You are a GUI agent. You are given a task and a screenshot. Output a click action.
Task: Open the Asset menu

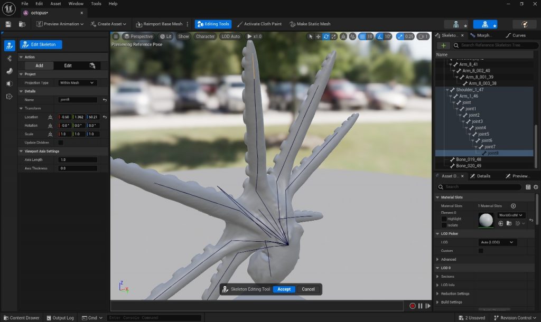[x=55, y=4]
